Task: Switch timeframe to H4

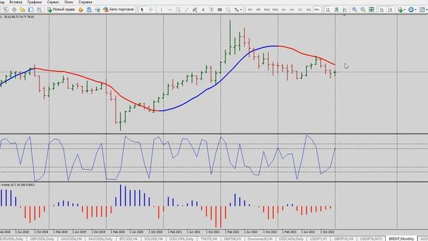Action: tap(292, 9)
